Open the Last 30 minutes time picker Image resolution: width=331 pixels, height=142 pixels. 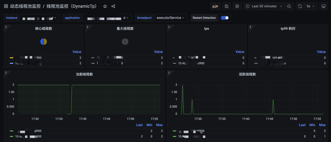click(x=264, y=6)
